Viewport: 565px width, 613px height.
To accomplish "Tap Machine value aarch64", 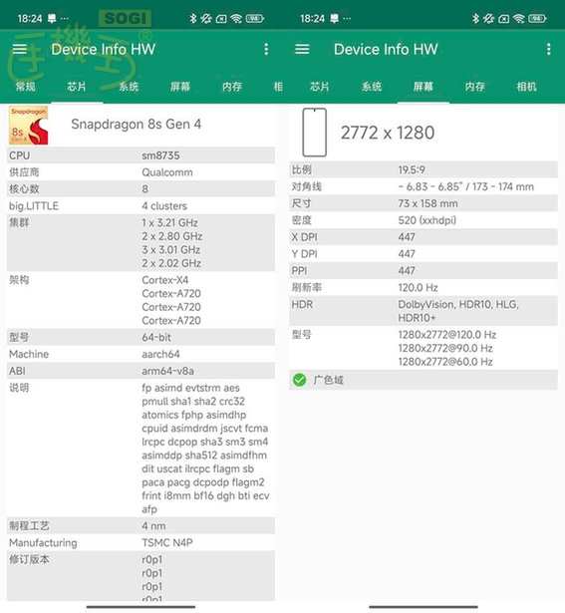I will 161,354.
